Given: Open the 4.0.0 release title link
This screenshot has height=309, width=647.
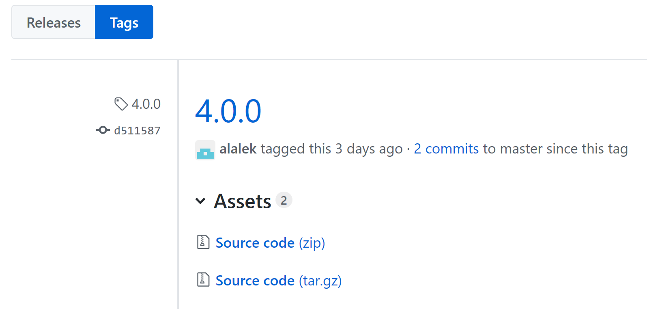Looking at the screenshot, I should pyautogui.click(x=228, y=111).
